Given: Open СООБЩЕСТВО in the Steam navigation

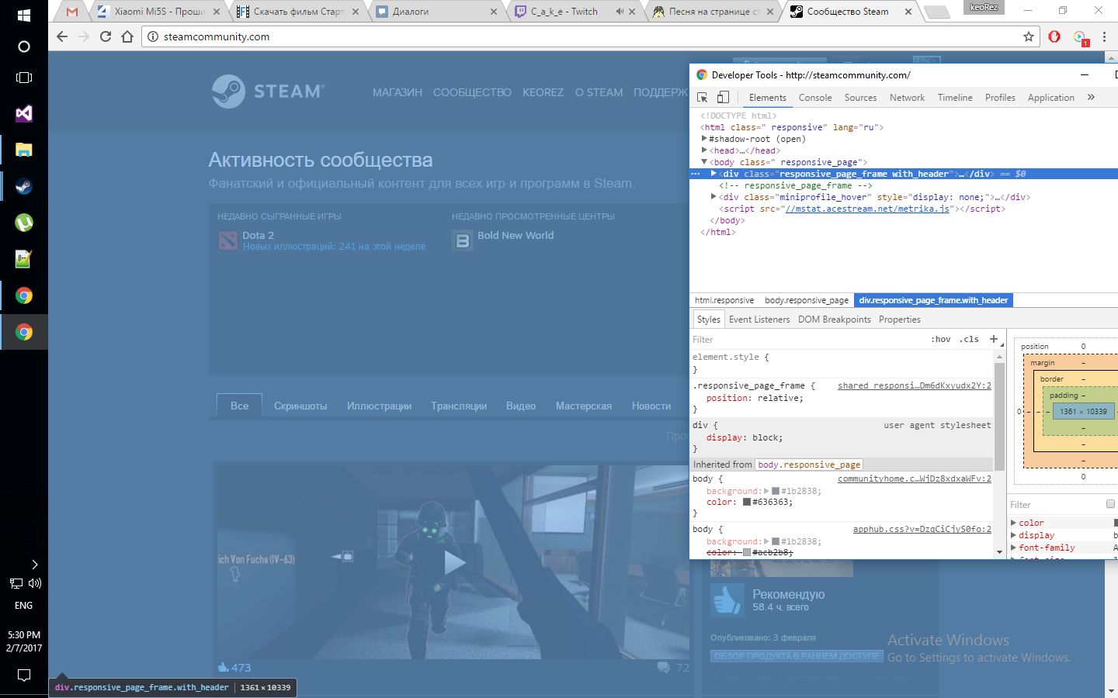Looking at the screenshot, I should point(472,92).
